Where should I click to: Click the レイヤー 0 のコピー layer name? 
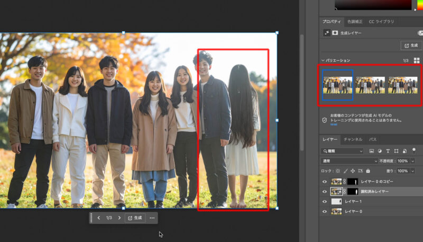(377, 182)
